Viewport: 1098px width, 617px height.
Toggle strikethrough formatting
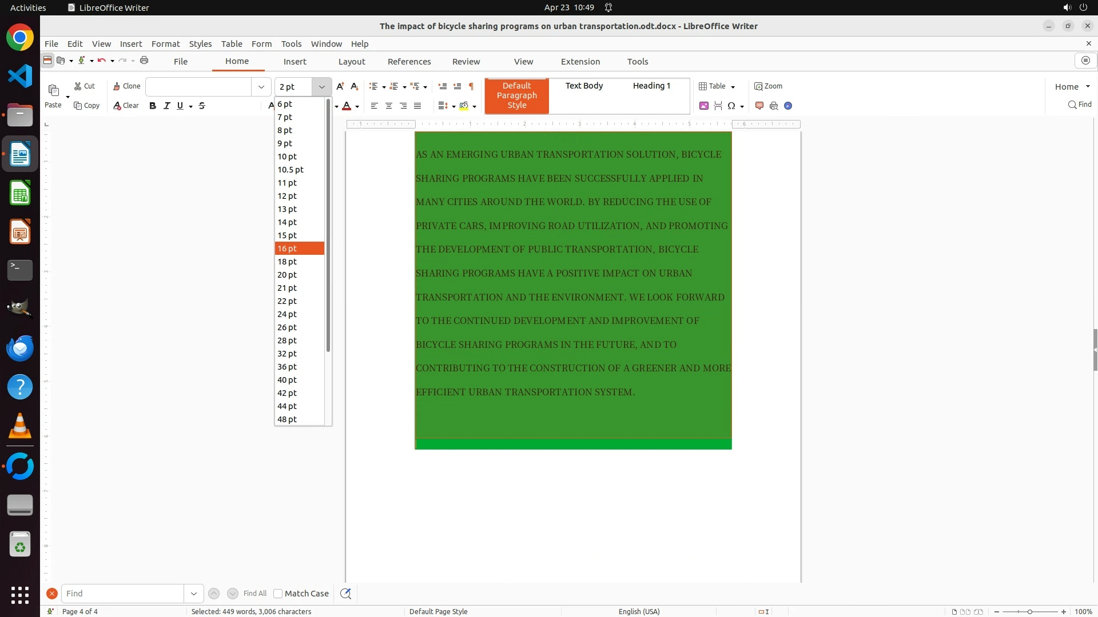coord(202,106)
